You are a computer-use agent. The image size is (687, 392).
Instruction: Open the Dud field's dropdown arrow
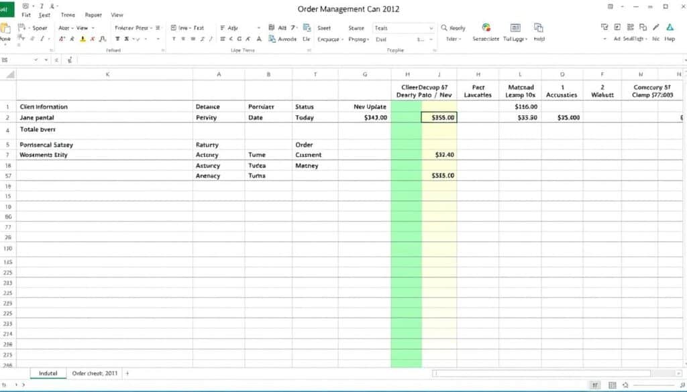point(431,40)
